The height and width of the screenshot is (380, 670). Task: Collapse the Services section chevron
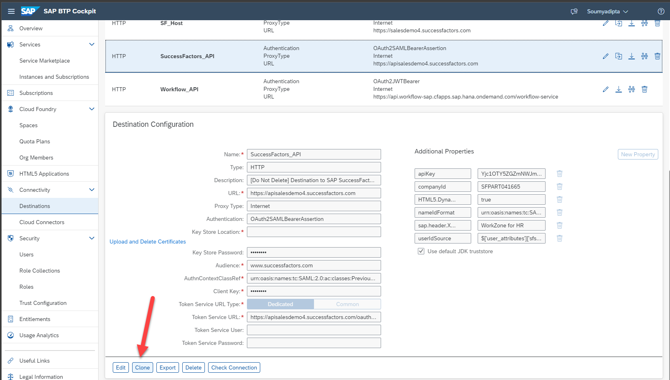click(x=92, y=44)
